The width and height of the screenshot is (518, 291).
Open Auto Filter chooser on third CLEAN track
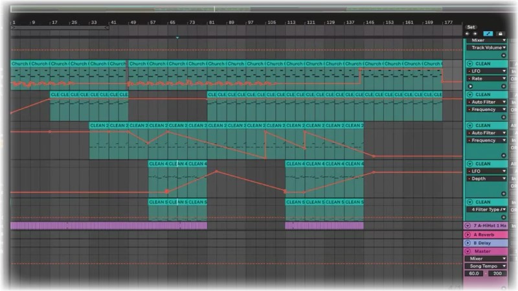[x=486, y=133]
